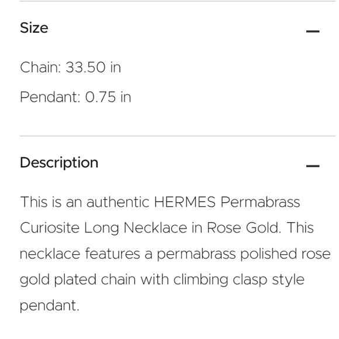
Task: Click the word pendant. on last line
Action: [x=50, y=305]
